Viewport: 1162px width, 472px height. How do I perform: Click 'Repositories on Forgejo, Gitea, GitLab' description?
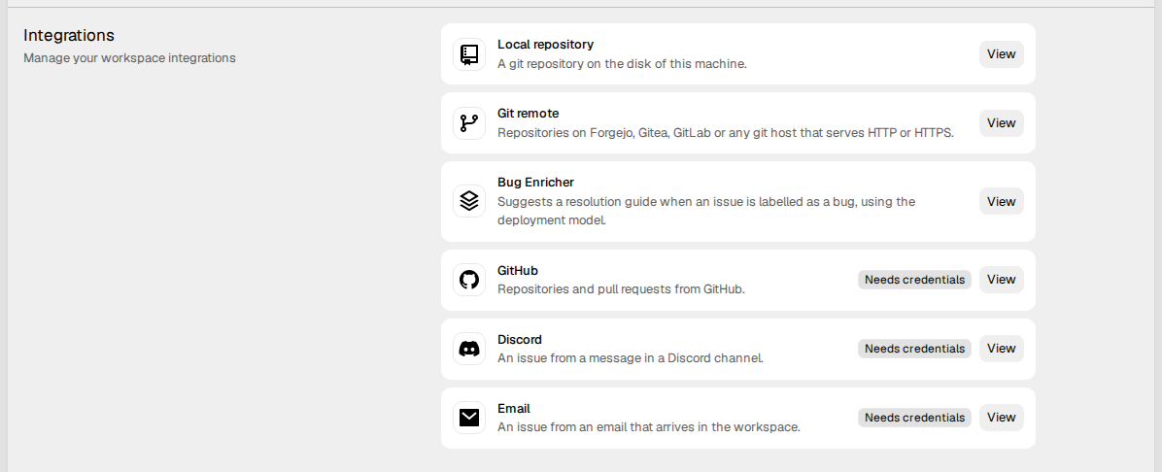pyautogui.click(x=726, y=133)
